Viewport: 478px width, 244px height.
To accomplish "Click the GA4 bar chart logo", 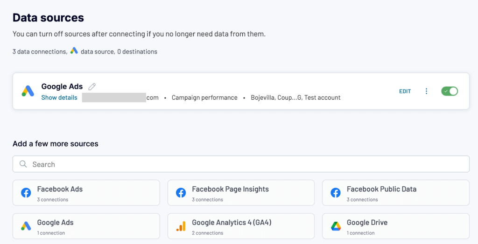I will tap(181, 226).
